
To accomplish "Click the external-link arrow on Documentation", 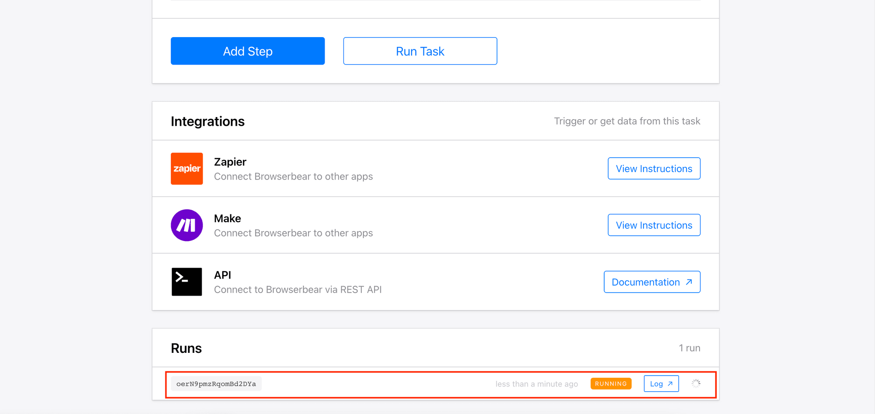I will coord(687,282).
